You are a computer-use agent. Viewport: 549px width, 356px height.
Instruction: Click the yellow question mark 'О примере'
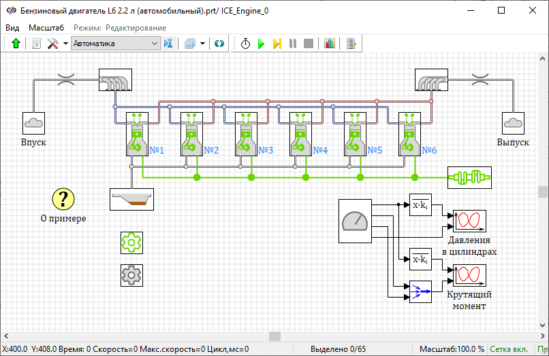[63, 200]
